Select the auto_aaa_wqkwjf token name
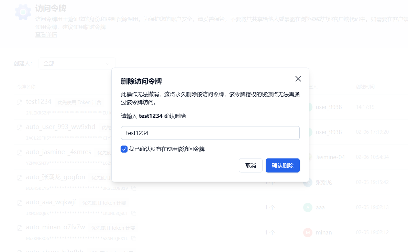Image resolution: width=408 pixels, height=252 pixels. 51,202
